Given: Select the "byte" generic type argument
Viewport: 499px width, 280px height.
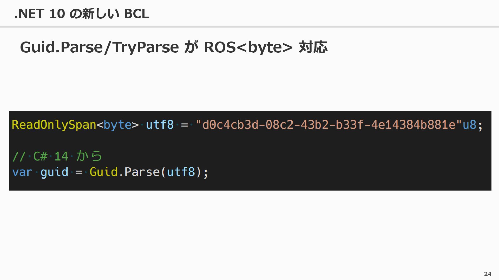Looking at the screenshot, I should pos(117,125).
